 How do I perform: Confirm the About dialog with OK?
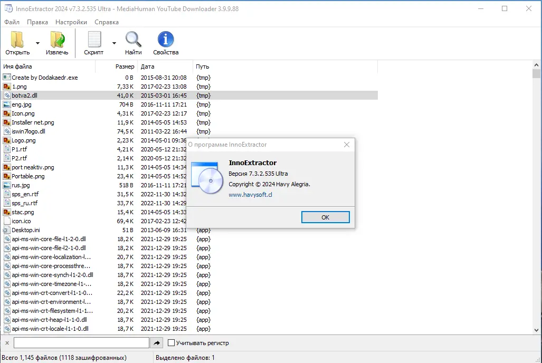[x=325, y=217]
